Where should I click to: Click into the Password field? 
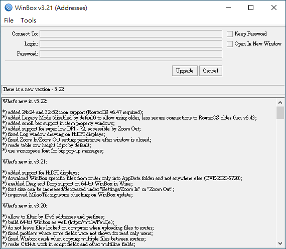tap(131, 54)
